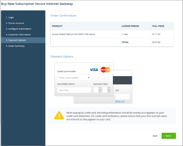Open the credit card number dropdown arrow
183x146 pixels.
(x=89, y=78)
